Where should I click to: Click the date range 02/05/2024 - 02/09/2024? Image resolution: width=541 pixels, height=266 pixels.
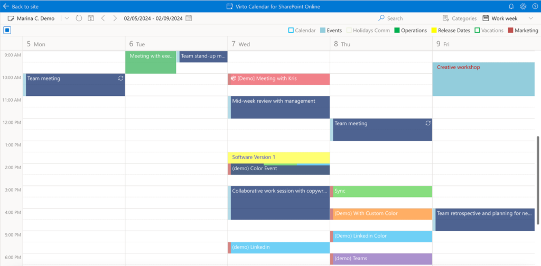pos(154,18)
